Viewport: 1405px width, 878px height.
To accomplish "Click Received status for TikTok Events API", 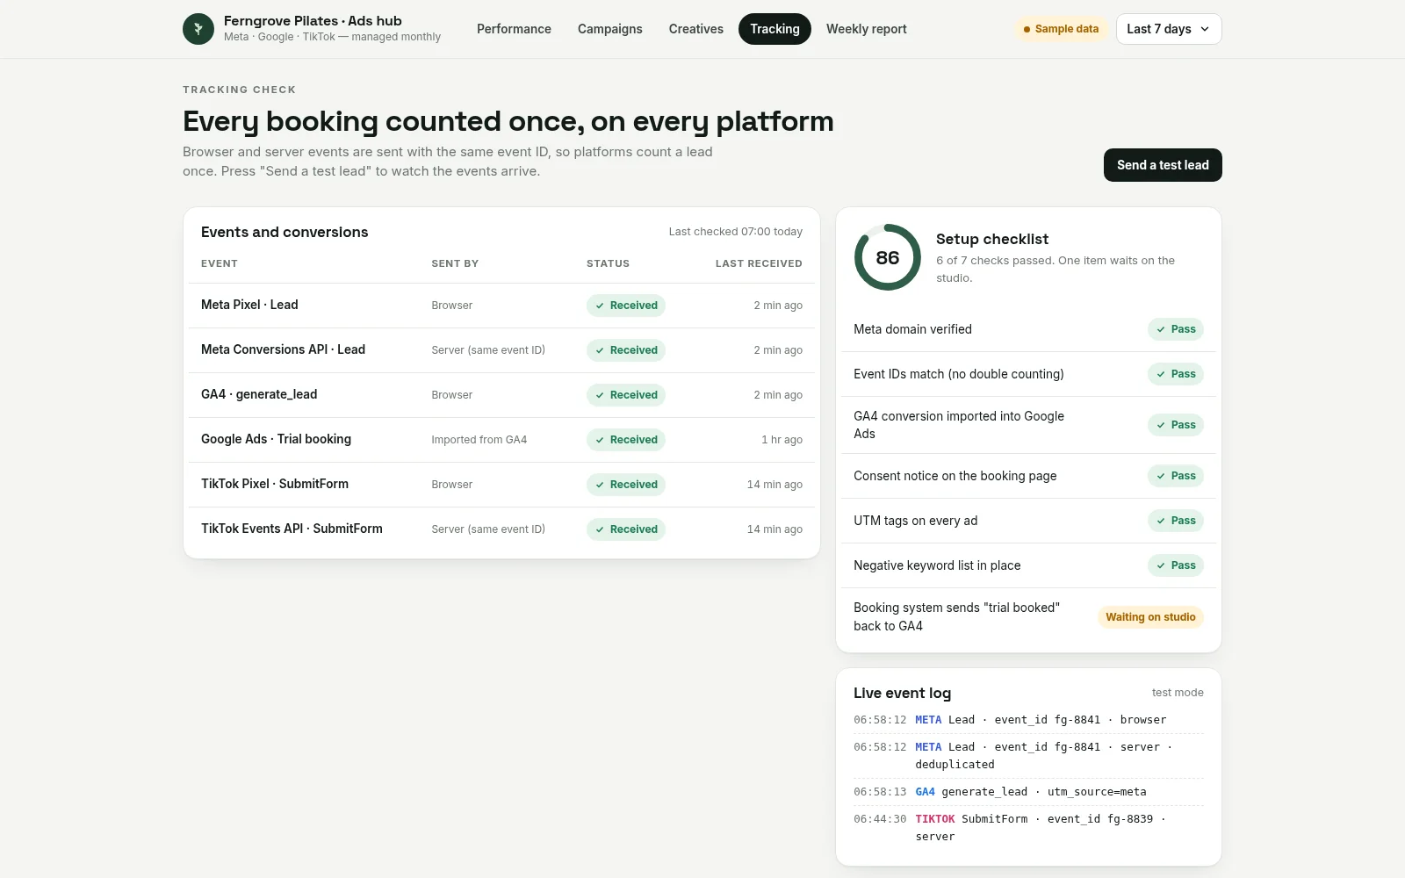I will coord(626,529).
